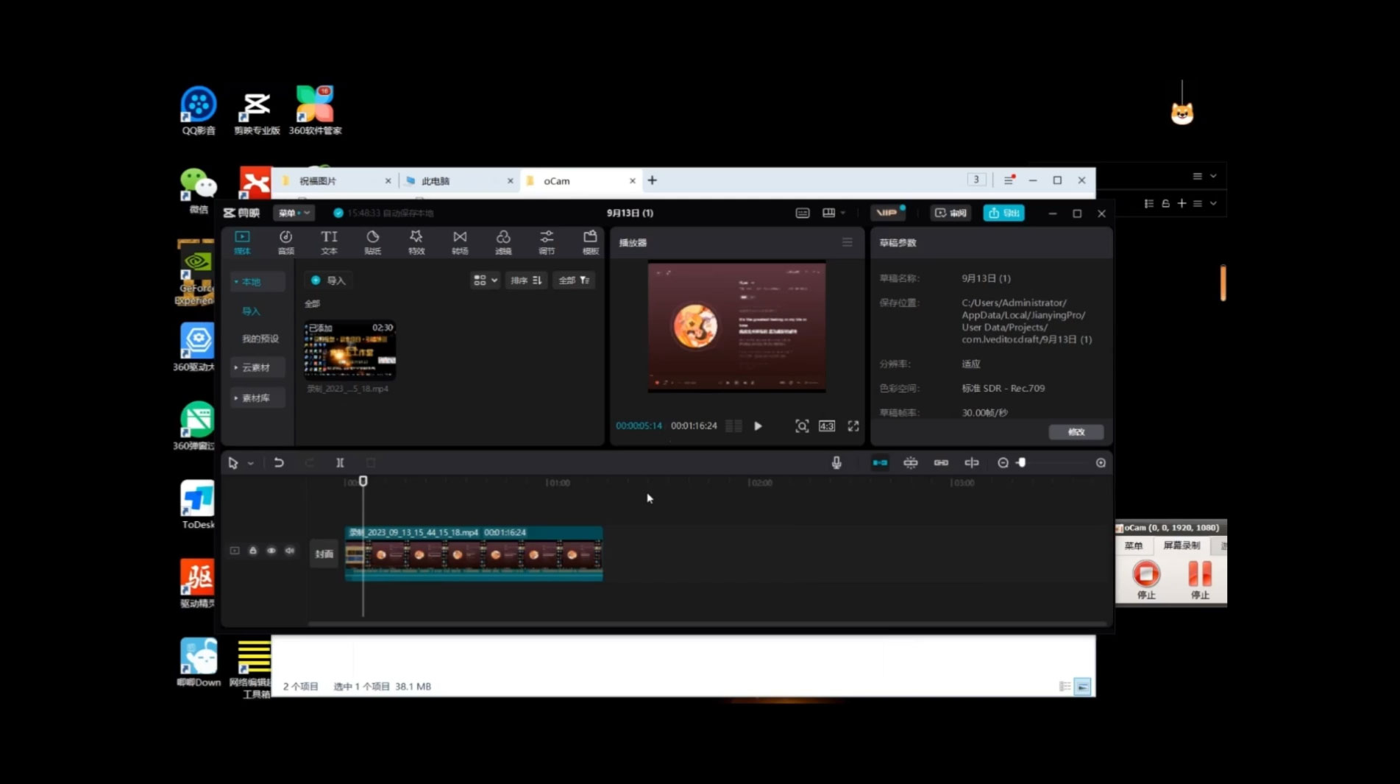Expand the 云素材 tree section
The image size is (1400, 784).
coord(255,367)
